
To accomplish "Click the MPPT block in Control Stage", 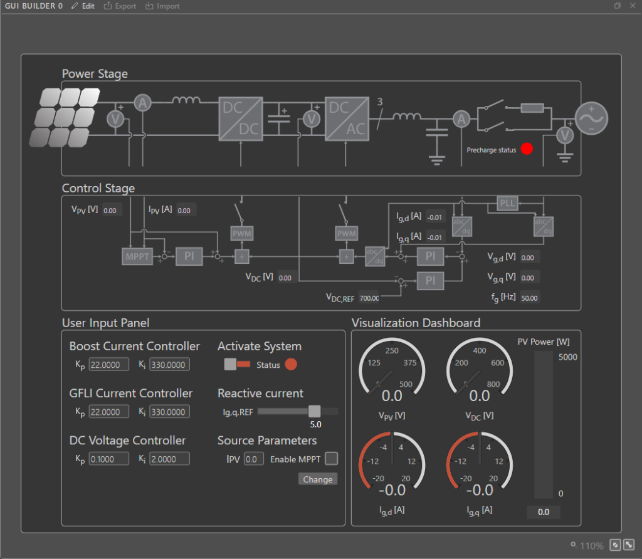I will point(137,256).
